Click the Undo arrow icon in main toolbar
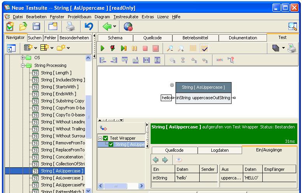The width and height of the screenshot is (302, 193). point(89,27)
